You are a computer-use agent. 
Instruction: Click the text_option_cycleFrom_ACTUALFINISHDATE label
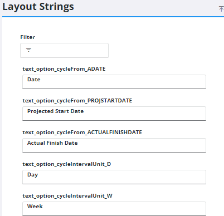(x=82, y=132)
